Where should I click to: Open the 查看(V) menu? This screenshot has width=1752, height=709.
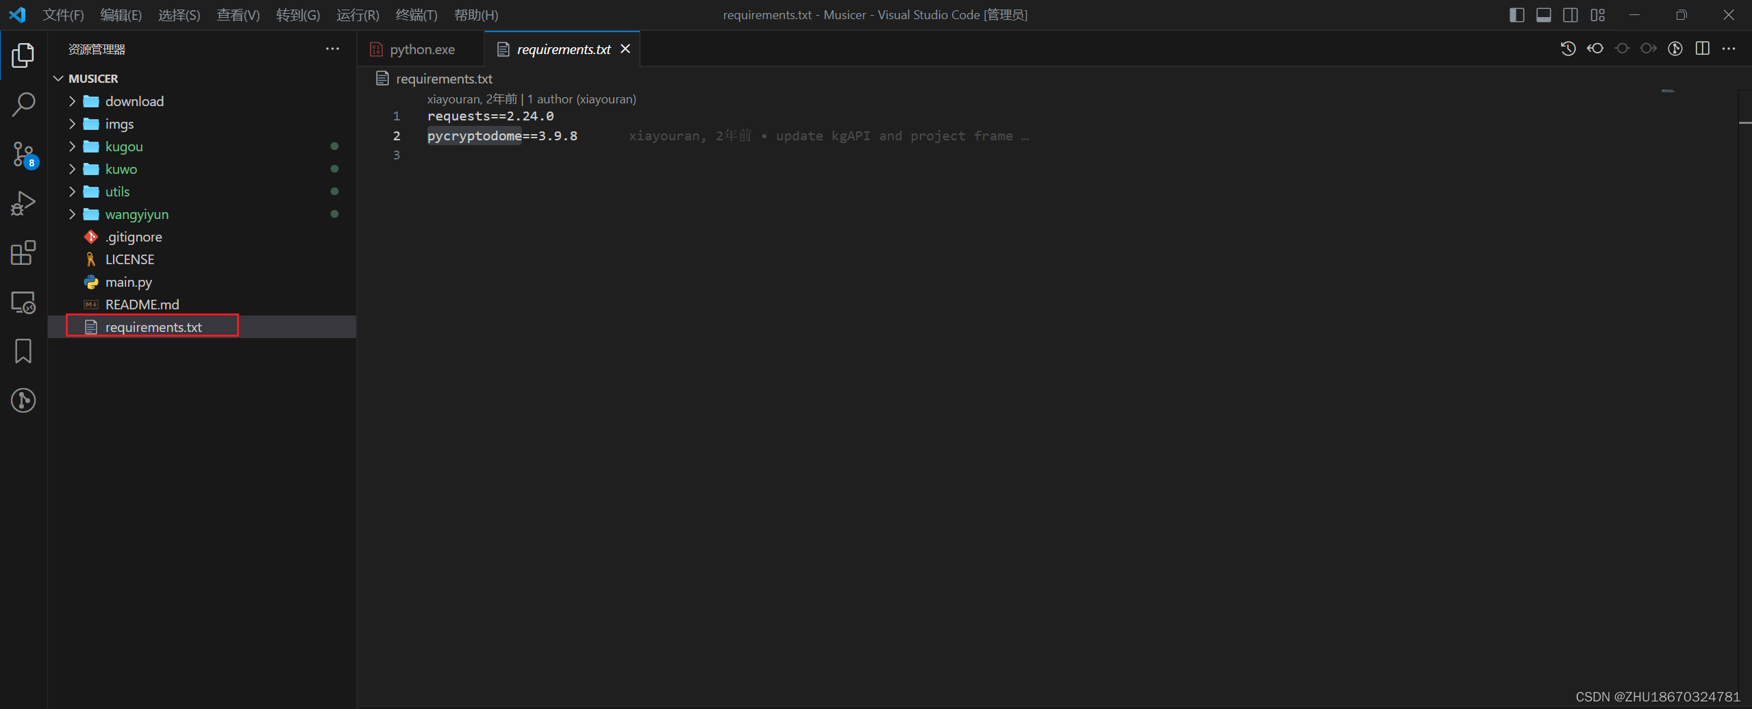tap(238, 15)
